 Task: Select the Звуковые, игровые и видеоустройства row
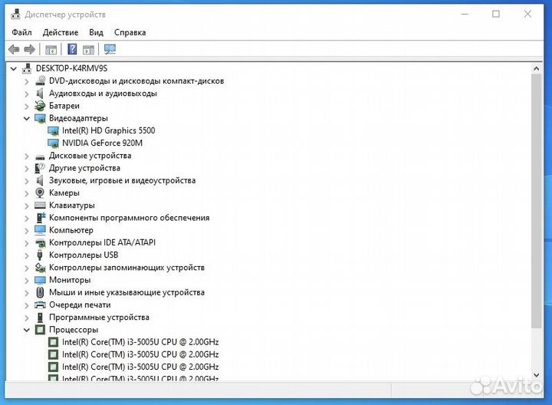coord(122,180)
